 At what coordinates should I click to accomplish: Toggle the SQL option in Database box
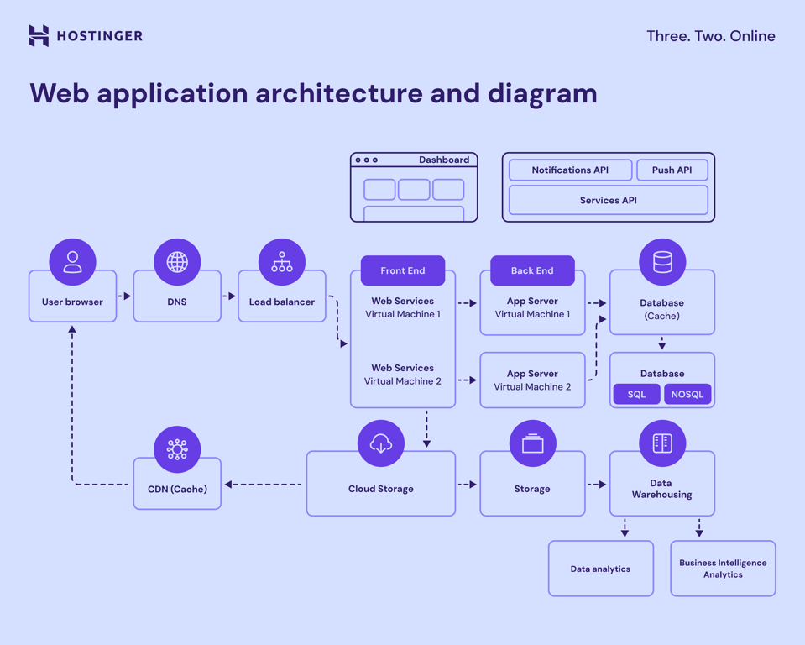[x=635, y=394]
